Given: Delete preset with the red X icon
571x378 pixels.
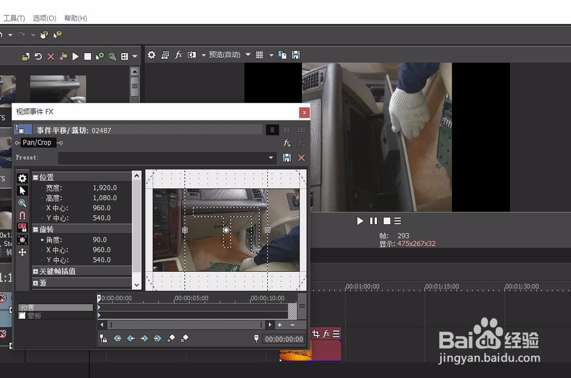Looking at the screenshot, I should pyautogui.click(x=301, y=158).
